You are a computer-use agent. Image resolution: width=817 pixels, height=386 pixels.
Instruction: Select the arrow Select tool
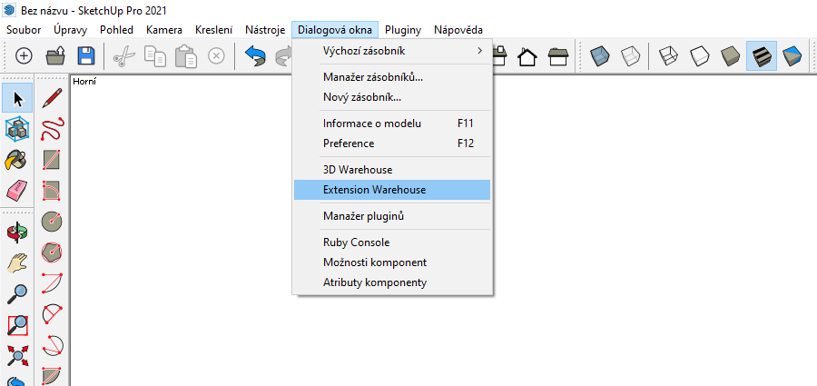pos(17,98)
